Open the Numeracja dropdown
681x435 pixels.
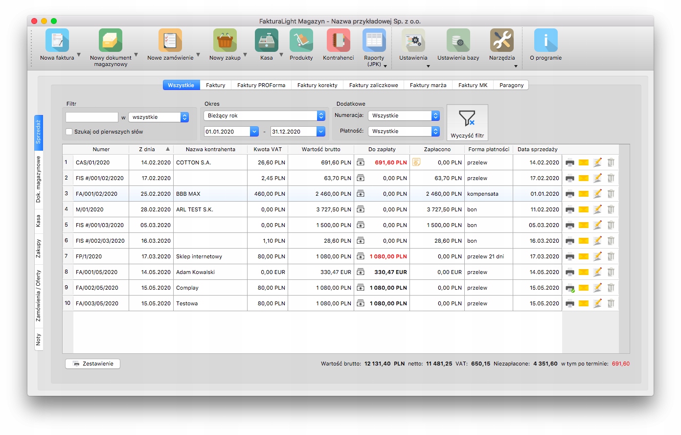(x=404, y=116)
